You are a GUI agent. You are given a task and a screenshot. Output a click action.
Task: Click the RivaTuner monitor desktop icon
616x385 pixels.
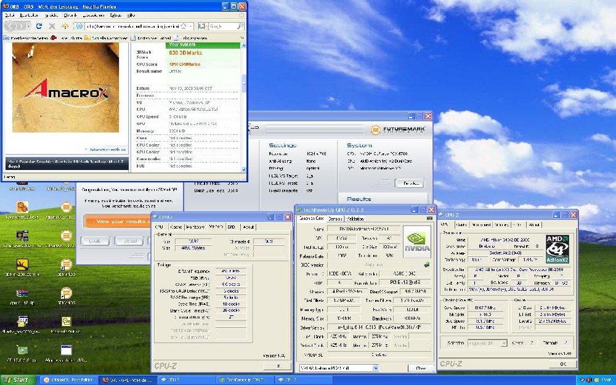[22, 236]
